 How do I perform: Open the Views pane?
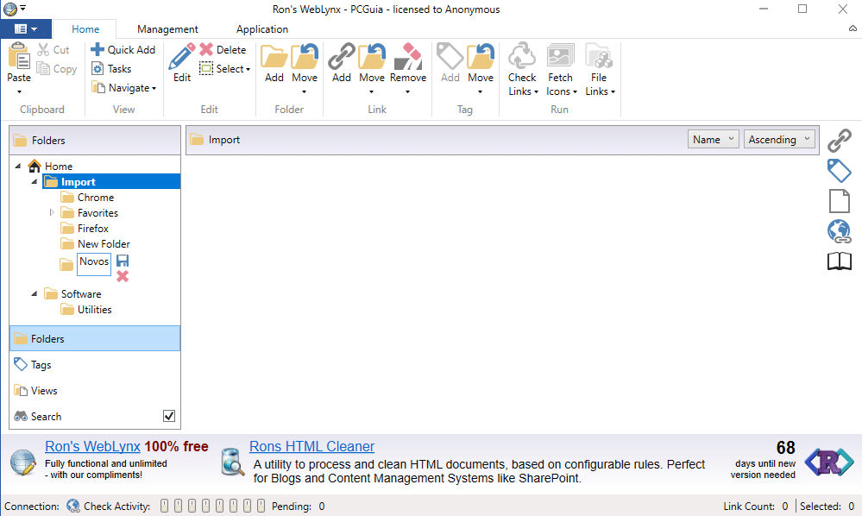click(95, 390)
